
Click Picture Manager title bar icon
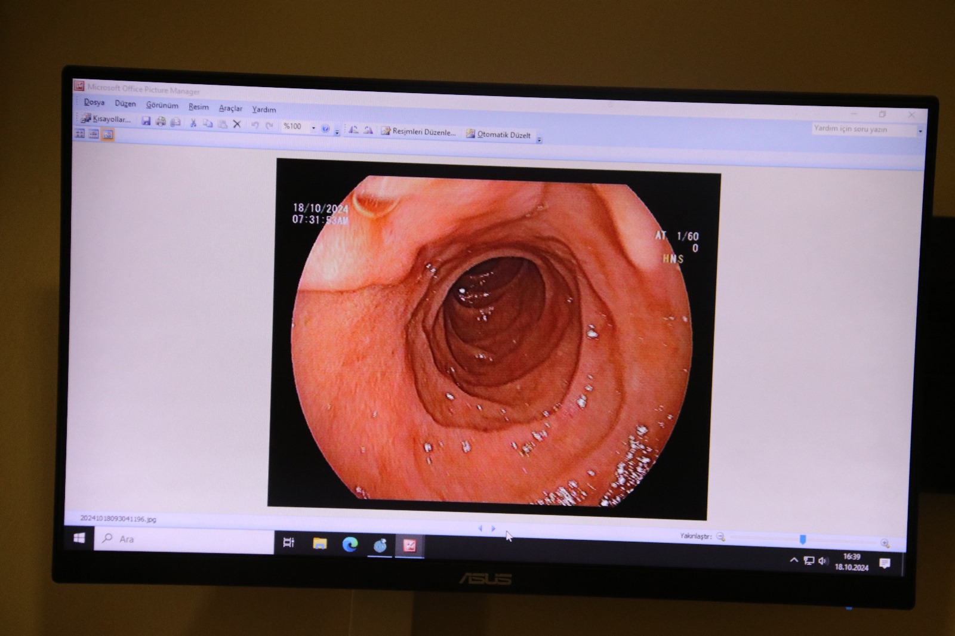tap(79, 86)
